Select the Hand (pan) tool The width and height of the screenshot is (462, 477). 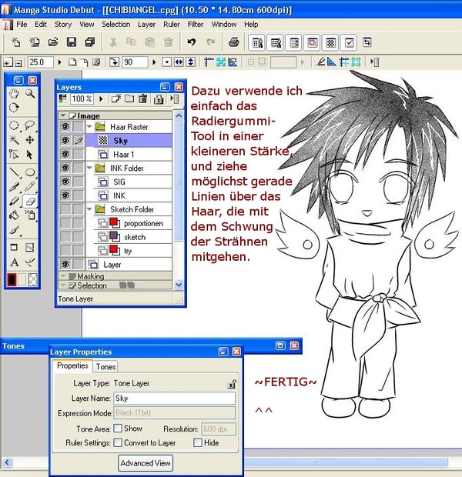14,94
